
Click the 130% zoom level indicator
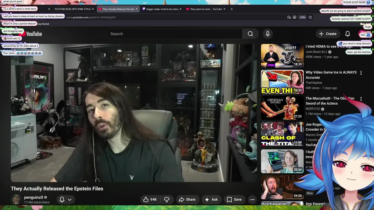tap(302, 17)
